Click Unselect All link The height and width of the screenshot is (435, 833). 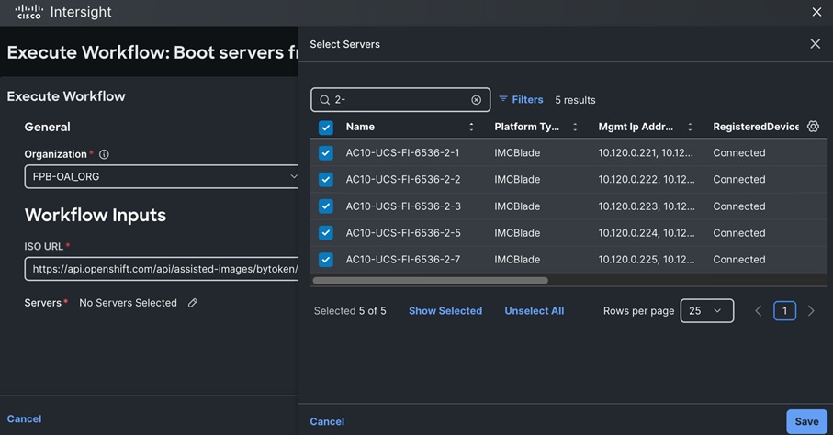(x=534, y=311)
